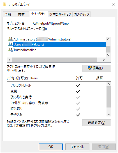
Task: Open the カスタマイズ tab
Action: coord(82,15)
